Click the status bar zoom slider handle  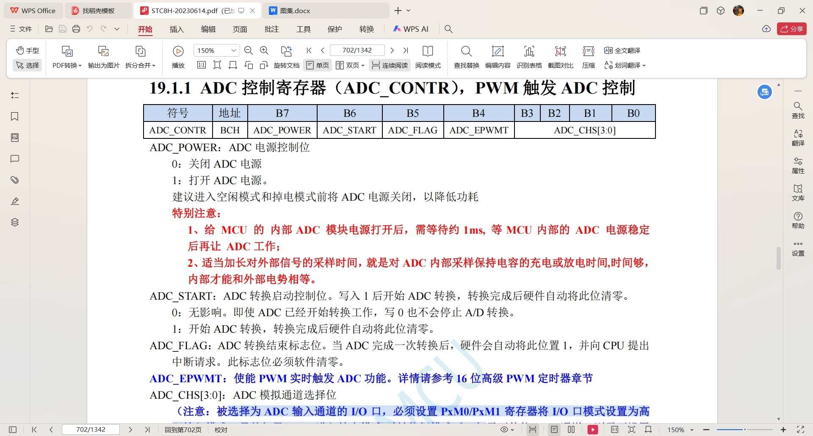745,430
